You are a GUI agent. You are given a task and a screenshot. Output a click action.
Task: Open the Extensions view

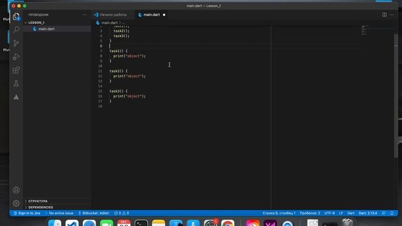coord(16,70)
